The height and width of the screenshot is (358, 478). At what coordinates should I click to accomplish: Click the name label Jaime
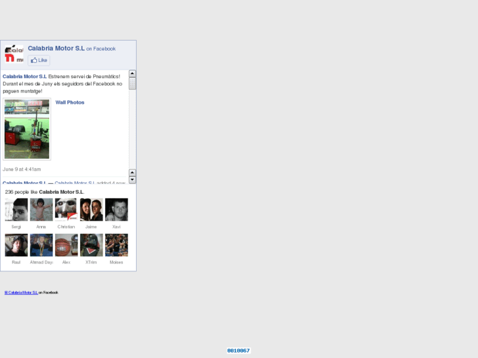tap(91, 227)
